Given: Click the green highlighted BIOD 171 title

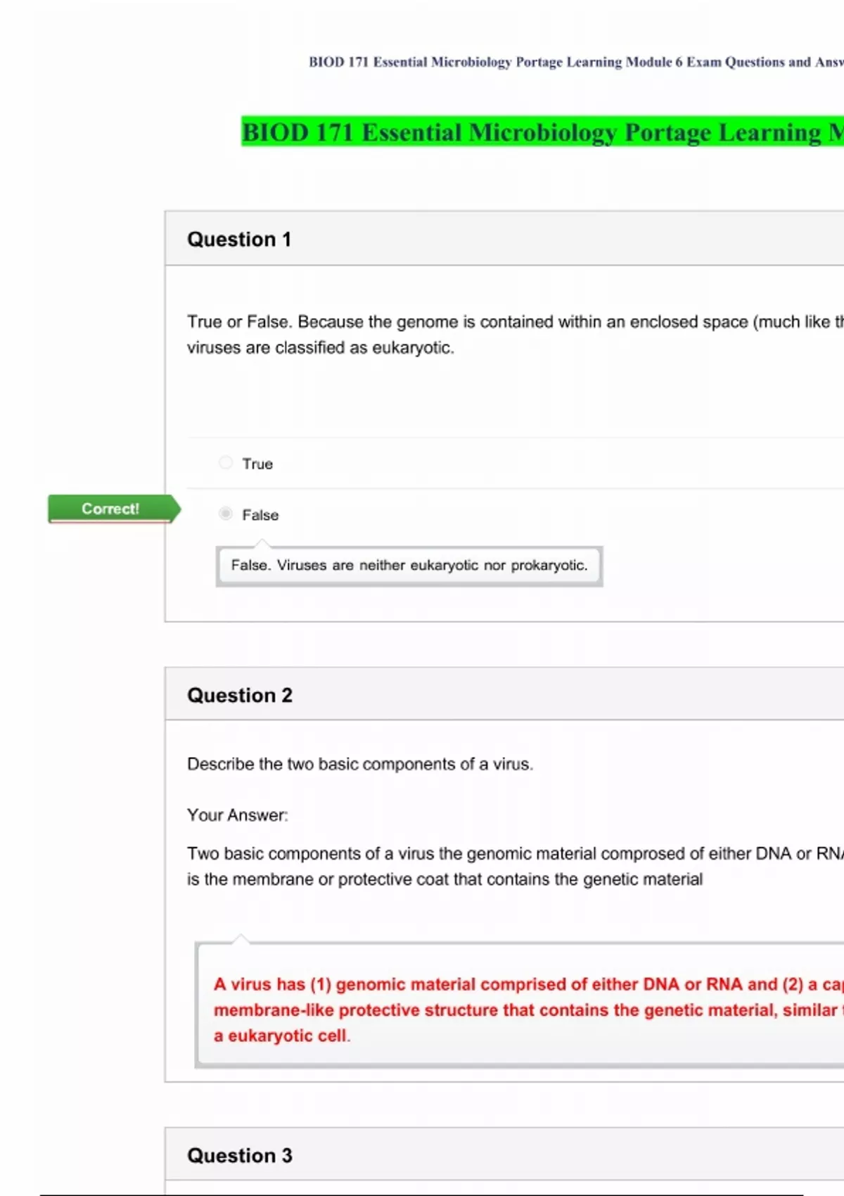Looking at the screenshot, I should 542,132.
